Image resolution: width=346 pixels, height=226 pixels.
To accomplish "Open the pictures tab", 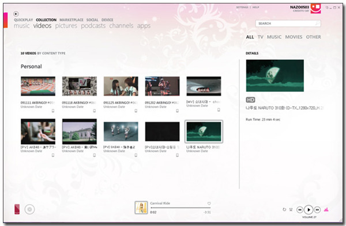I will (66, 26).
